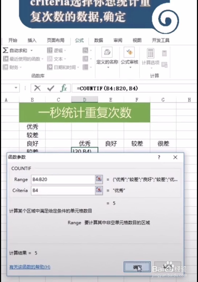This screenshot has height=282, width=198.
Task: Expand the 自动求和 dropdown arrow
Action: 32,51
